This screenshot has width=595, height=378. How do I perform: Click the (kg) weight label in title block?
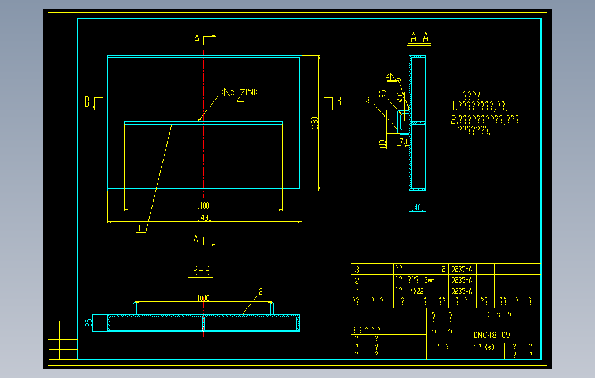pos(489,347)
